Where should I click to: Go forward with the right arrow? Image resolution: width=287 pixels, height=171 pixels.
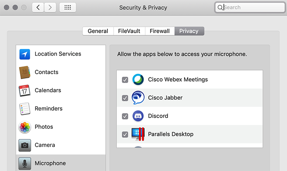[50, 7]
